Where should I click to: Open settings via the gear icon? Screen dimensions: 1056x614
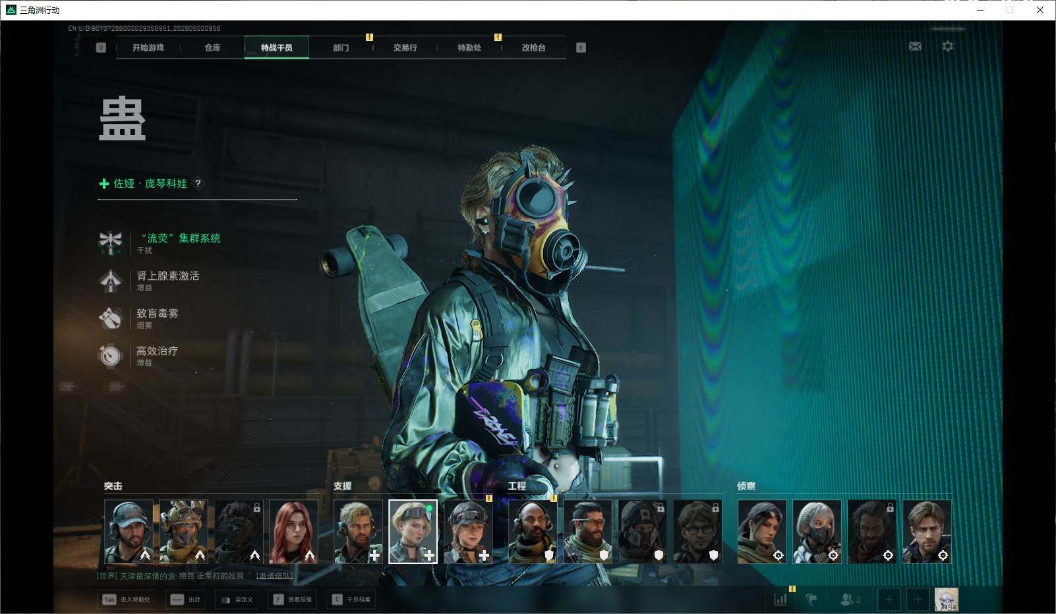[x=947, y=46]
